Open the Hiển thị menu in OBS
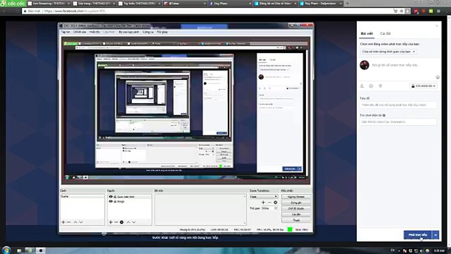This screenshot has width=451, height=254. click(x=94, y=32)
